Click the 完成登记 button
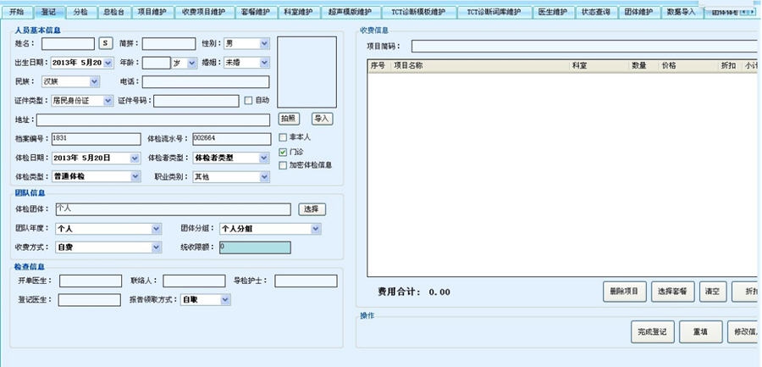 pyautogui.click(x=652, y=332)
